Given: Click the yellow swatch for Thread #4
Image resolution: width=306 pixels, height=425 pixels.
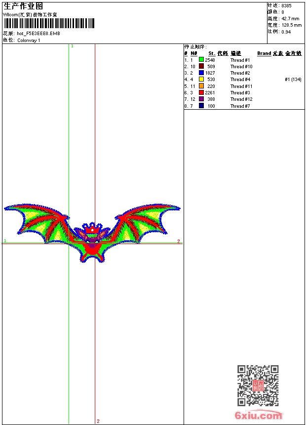Looking at the screenshot, I should click(201, 79).
